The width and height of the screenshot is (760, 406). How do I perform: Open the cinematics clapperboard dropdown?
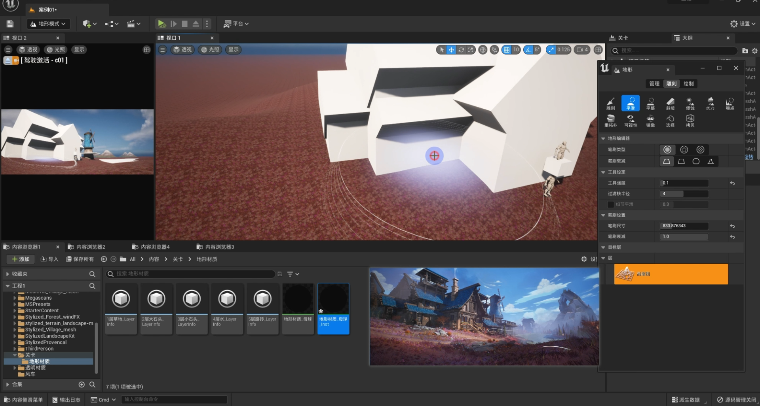(x=133, y=24)
